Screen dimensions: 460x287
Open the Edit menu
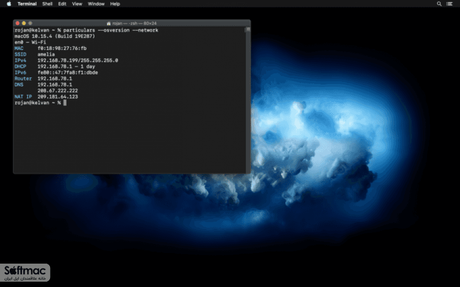coord(62,4)
